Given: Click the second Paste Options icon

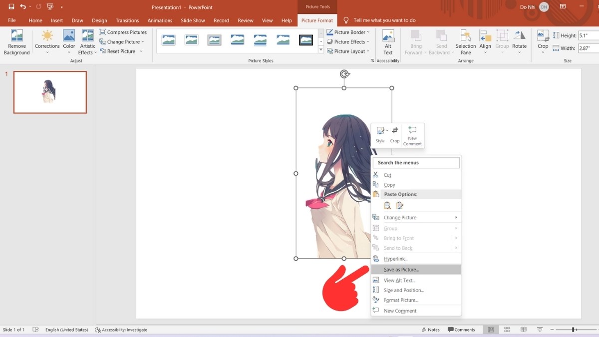Looking at the screenshot, I should [x=400, y=205].
